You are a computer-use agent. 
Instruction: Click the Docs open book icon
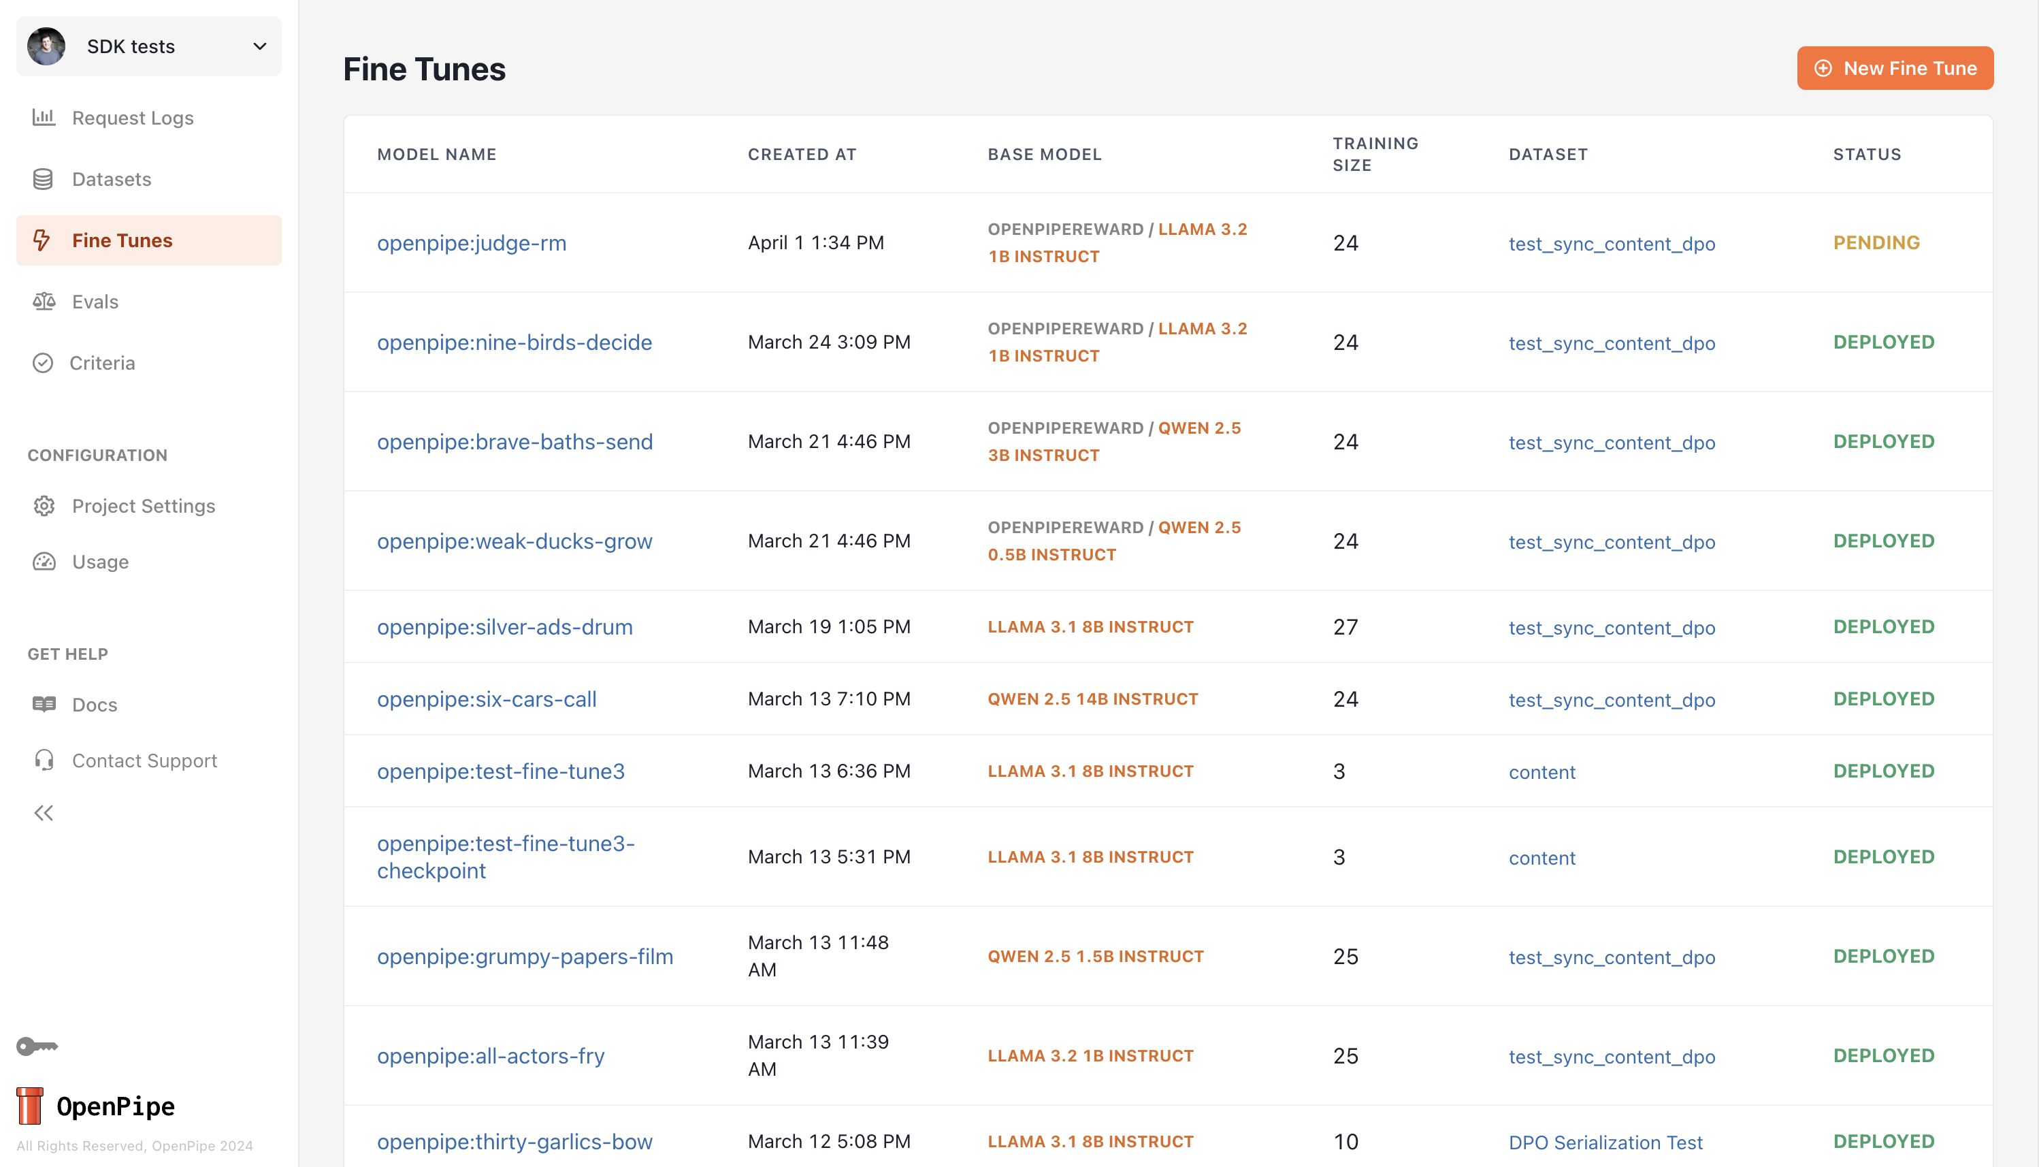(x=44, y=705)
